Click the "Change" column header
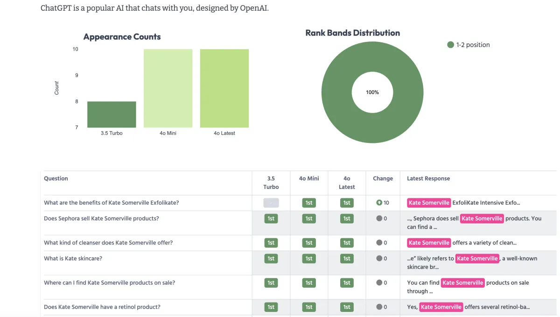The image size is (560, 317). tap(383, 178)
